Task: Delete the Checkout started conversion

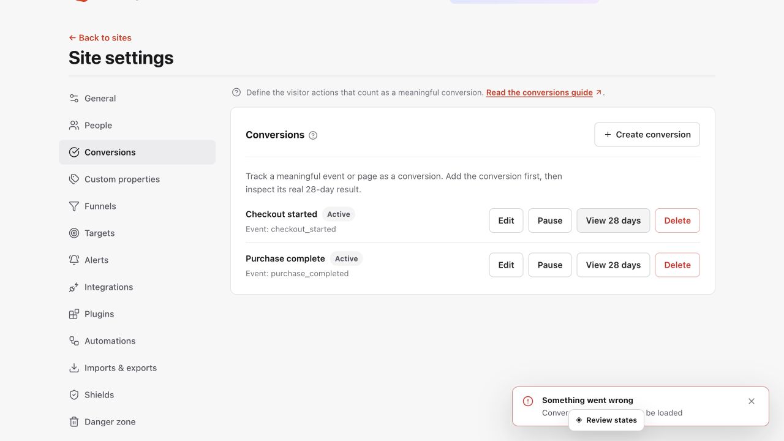Action: 677,221
